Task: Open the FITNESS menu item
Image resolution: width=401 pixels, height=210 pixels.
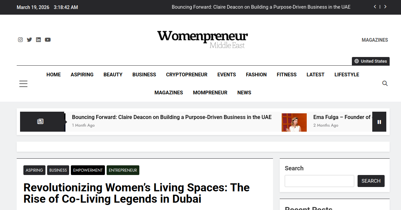Action: [x=287, y=75]
